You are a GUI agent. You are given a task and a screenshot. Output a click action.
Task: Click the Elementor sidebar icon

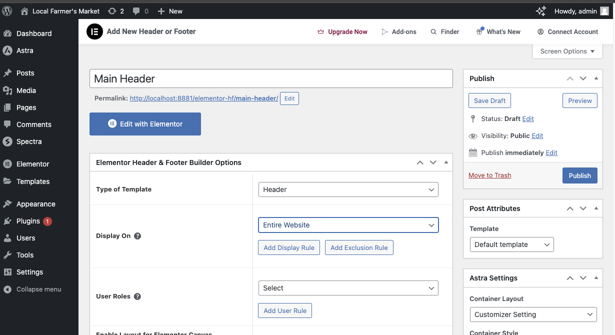(x=7, y=164)
